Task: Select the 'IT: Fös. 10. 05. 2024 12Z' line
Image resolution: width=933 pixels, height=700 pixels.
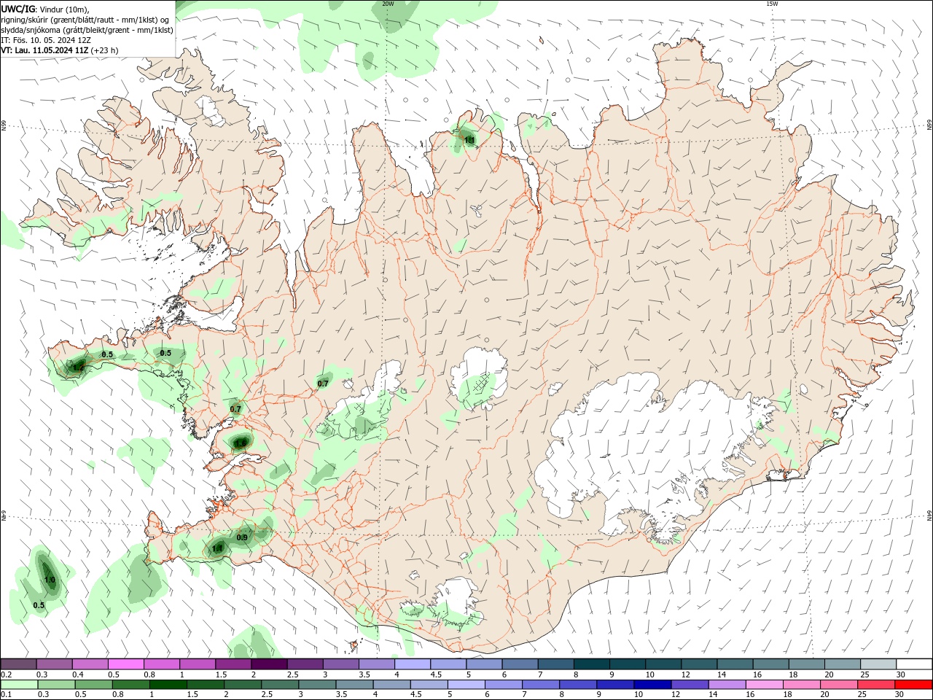Action: click(x=46, y=40)
